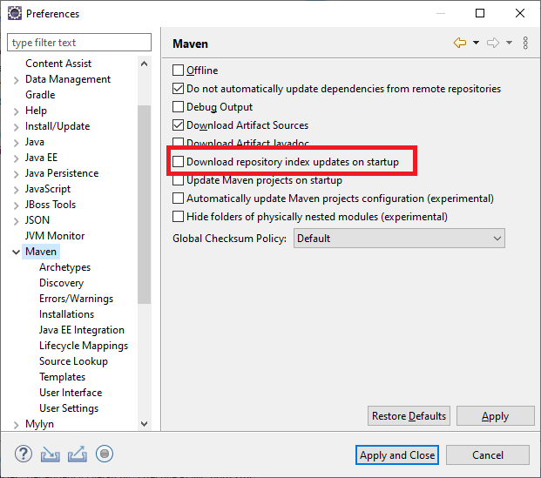Click the Apply and Close button
Viewport: 541px width, 478px height.
[397, 455]
